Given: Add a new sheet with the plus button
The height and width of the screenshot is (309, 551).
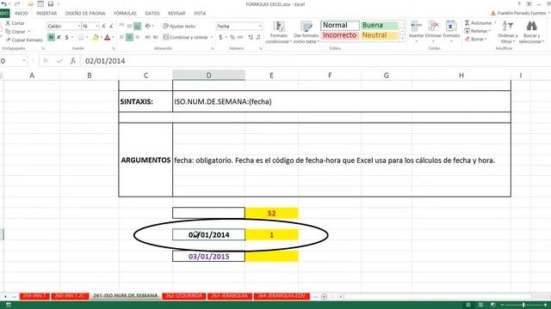Looking at the screenshot, I should (x=324, y=296).
